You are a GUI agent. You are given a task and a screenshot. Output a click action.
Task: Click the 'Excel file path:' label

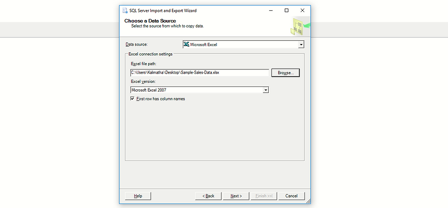click(143, 63)
